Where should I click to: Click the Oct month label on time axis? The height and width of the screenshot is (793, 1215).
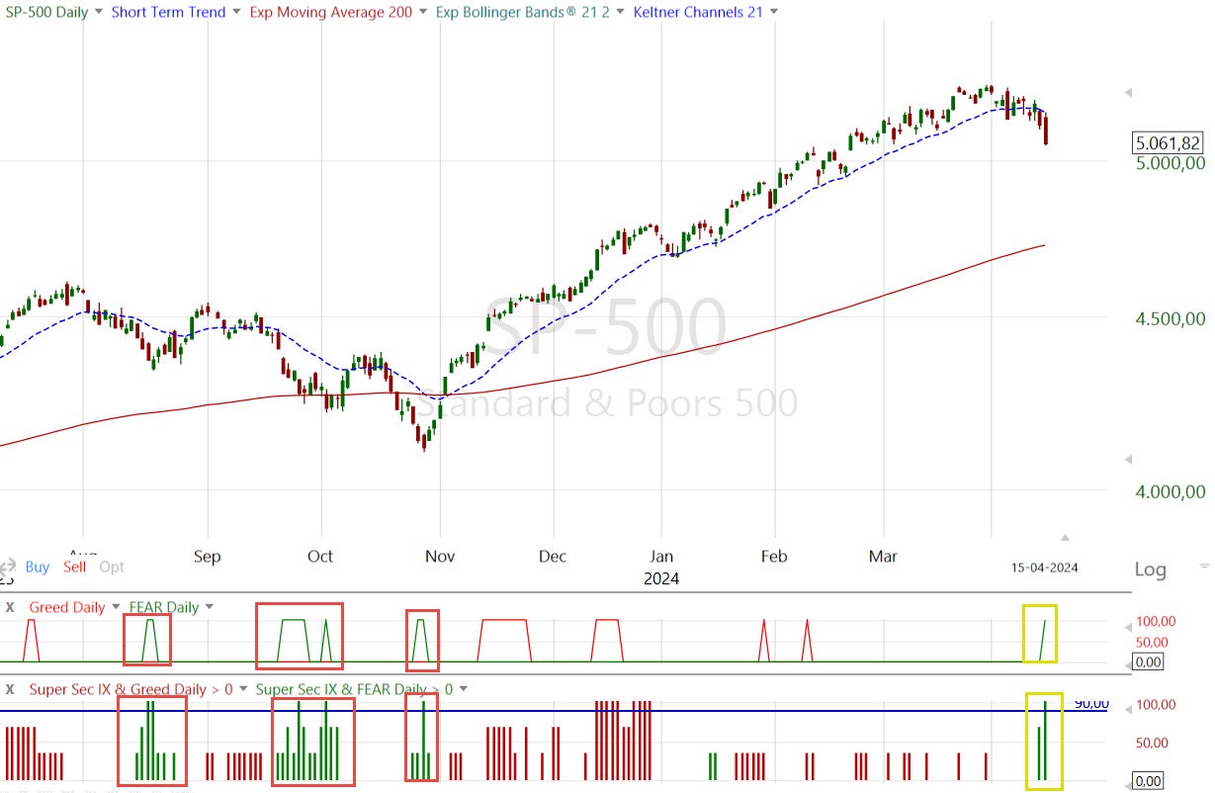(320, 557)
